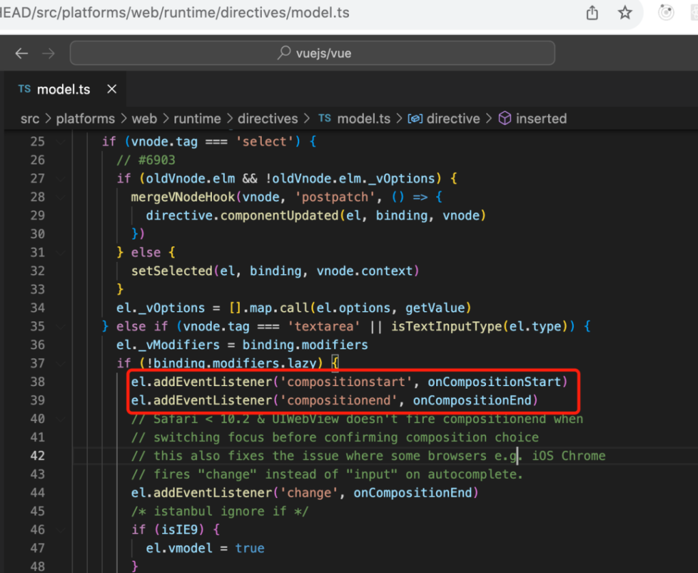Click 'change' string on line 44

(x=309, y=493)
